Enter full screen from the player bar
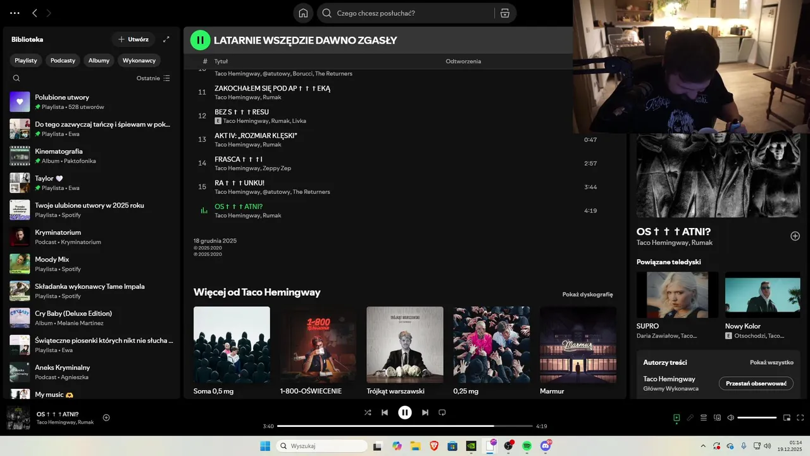The image size is (810, 456). pos(801,417)
